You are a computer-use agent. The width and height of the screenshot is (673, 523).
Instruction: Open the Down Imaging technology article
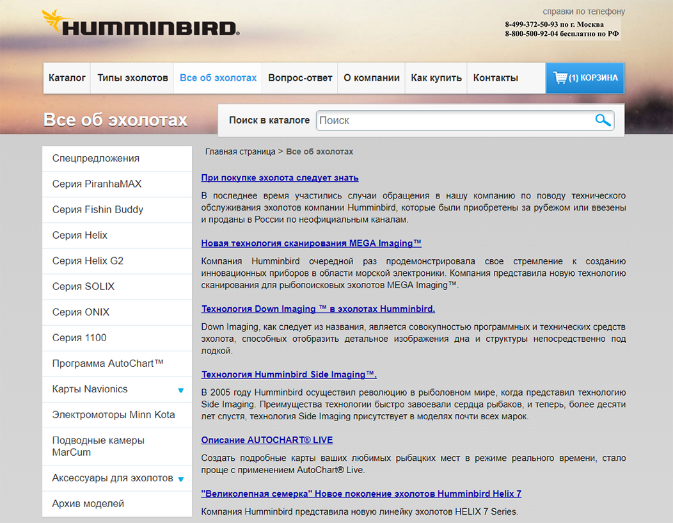pyautogui.click(x=318, y=309)
